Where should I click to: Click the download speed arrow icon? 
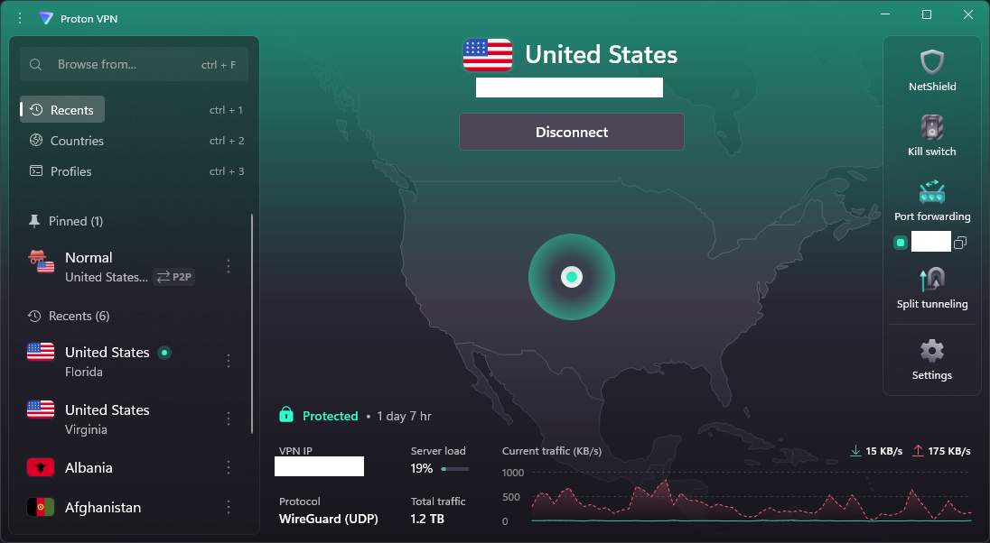(855, 451)
